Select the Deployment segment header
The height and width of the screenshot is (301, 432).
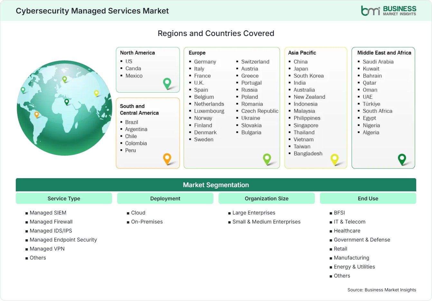point(165,198)
